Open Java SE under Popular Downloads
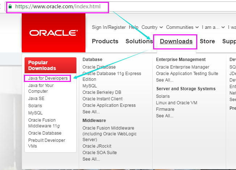 click(36, 99)
